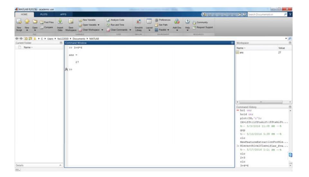Click the Command History scroll down arrow
The width and height of the screenshot is (309, 177).
(290, 166)
